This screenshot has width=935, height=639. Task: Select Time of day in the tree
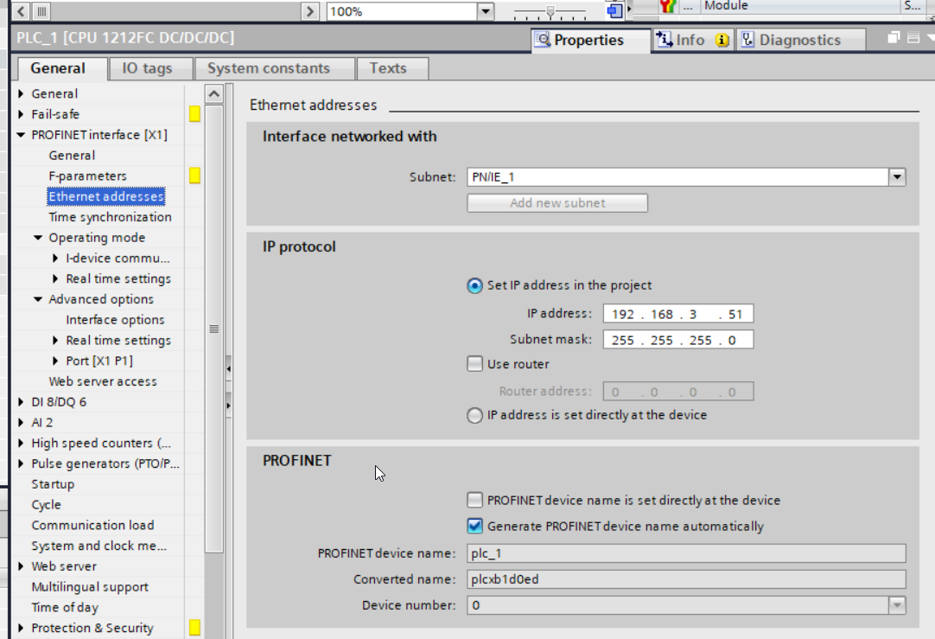(x=65, y=607)
